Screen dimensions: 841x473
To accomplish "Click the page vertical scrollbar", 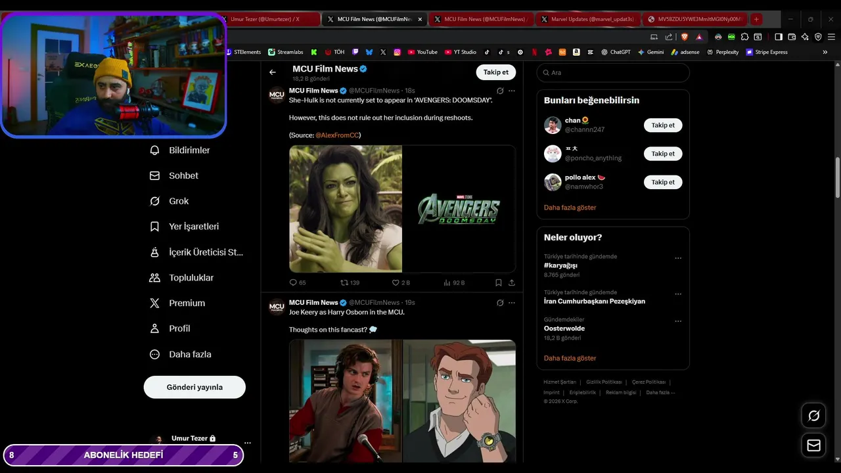I will click(x=837, y=177).
